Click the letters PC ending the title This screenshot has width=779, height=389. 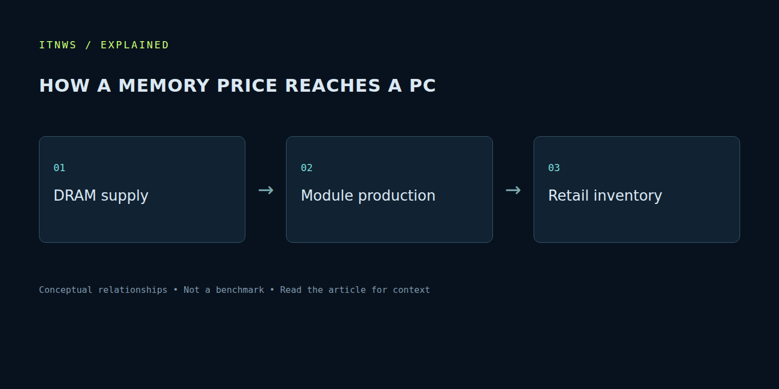tap(423, 86)
